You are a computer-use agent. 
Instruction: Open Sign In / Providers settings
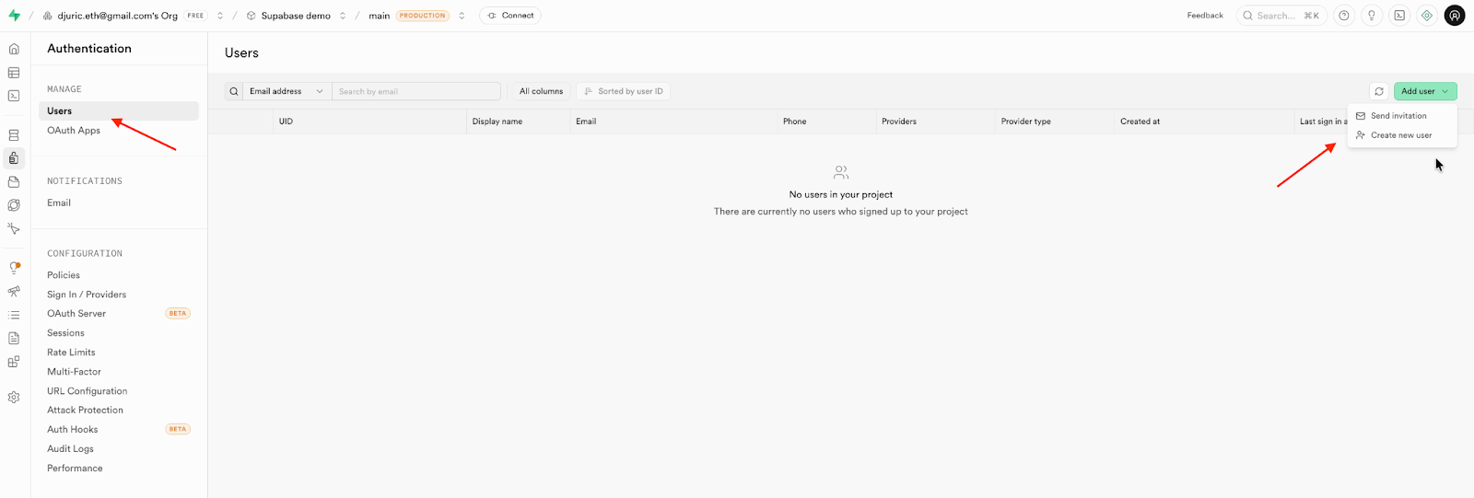click(87, 295)
